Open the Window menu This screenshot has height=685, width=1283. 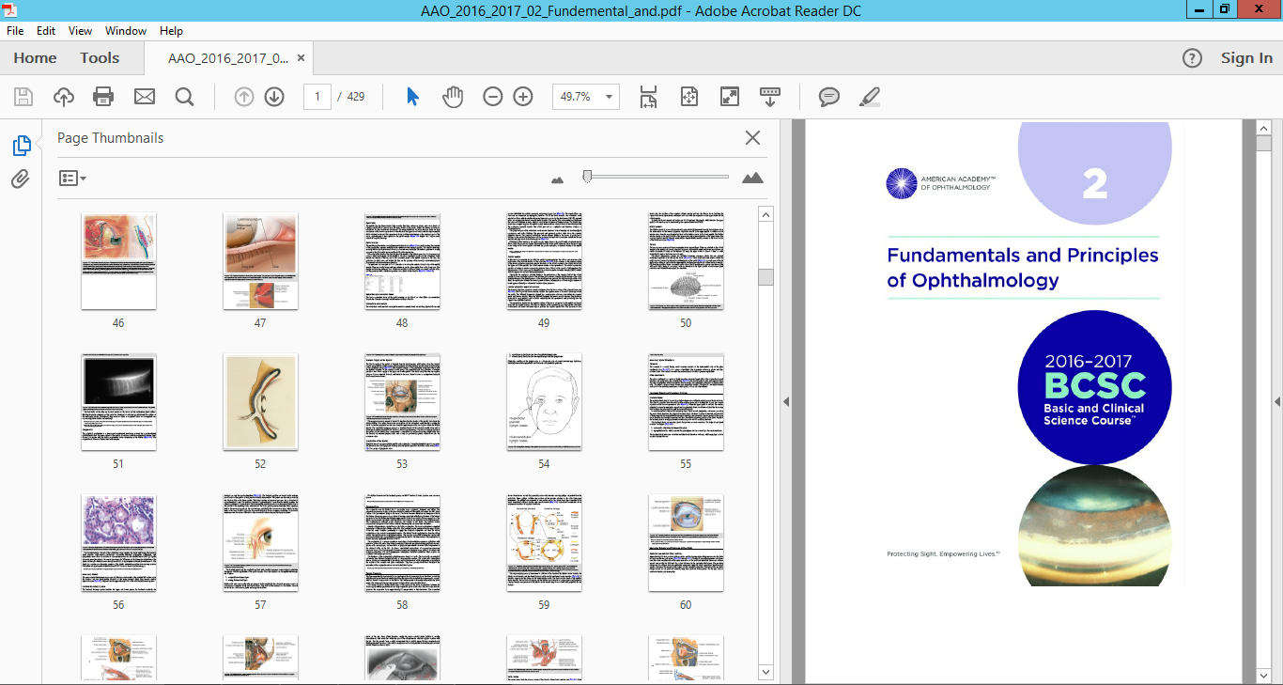(126, 31)
